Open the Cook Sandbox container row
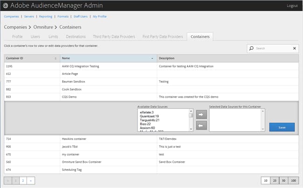 tap(151, 89)
